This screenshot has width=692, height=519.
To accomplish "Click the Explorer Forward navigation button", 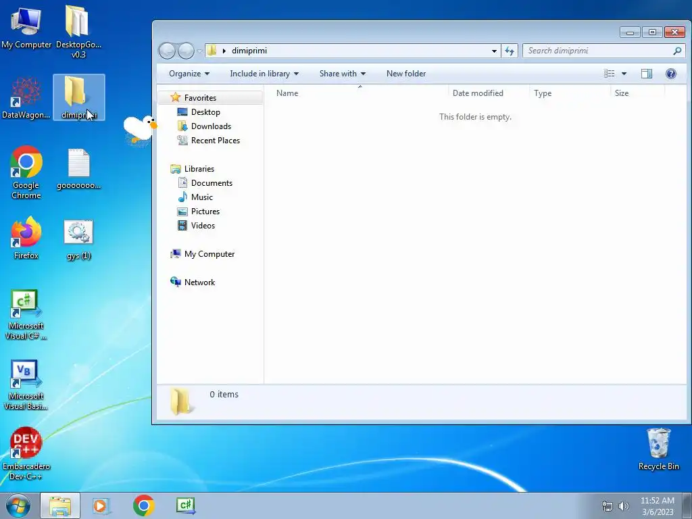I will pos(187,51).
